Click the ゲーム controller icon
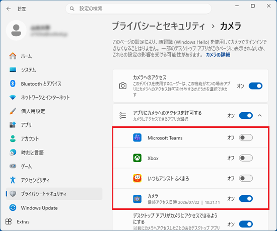 pyautogui.click(x=13, y=166)
